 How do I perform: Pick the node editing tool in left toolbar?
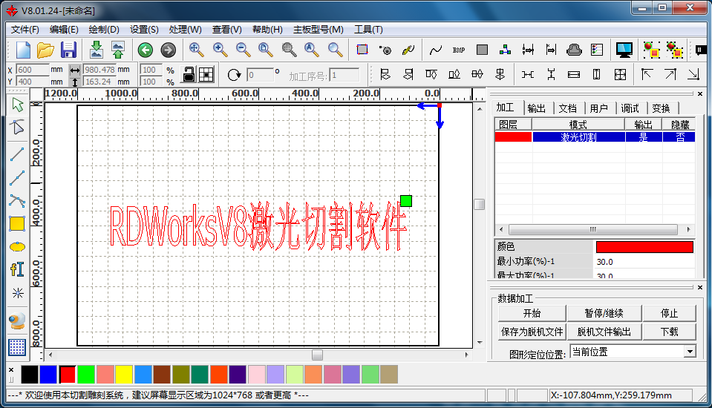coord(17,128)
